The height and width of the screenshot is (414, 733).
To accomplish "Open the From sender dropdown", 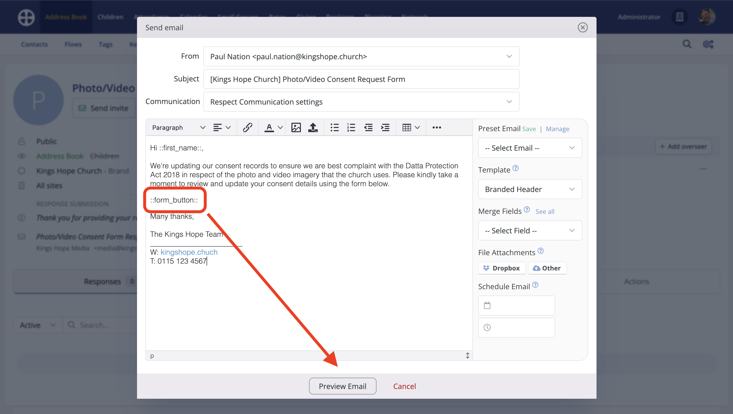I will click(x=361, y=56).
